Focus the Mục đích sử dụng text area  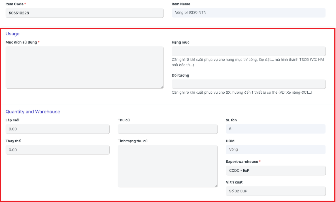click(84, 67)
